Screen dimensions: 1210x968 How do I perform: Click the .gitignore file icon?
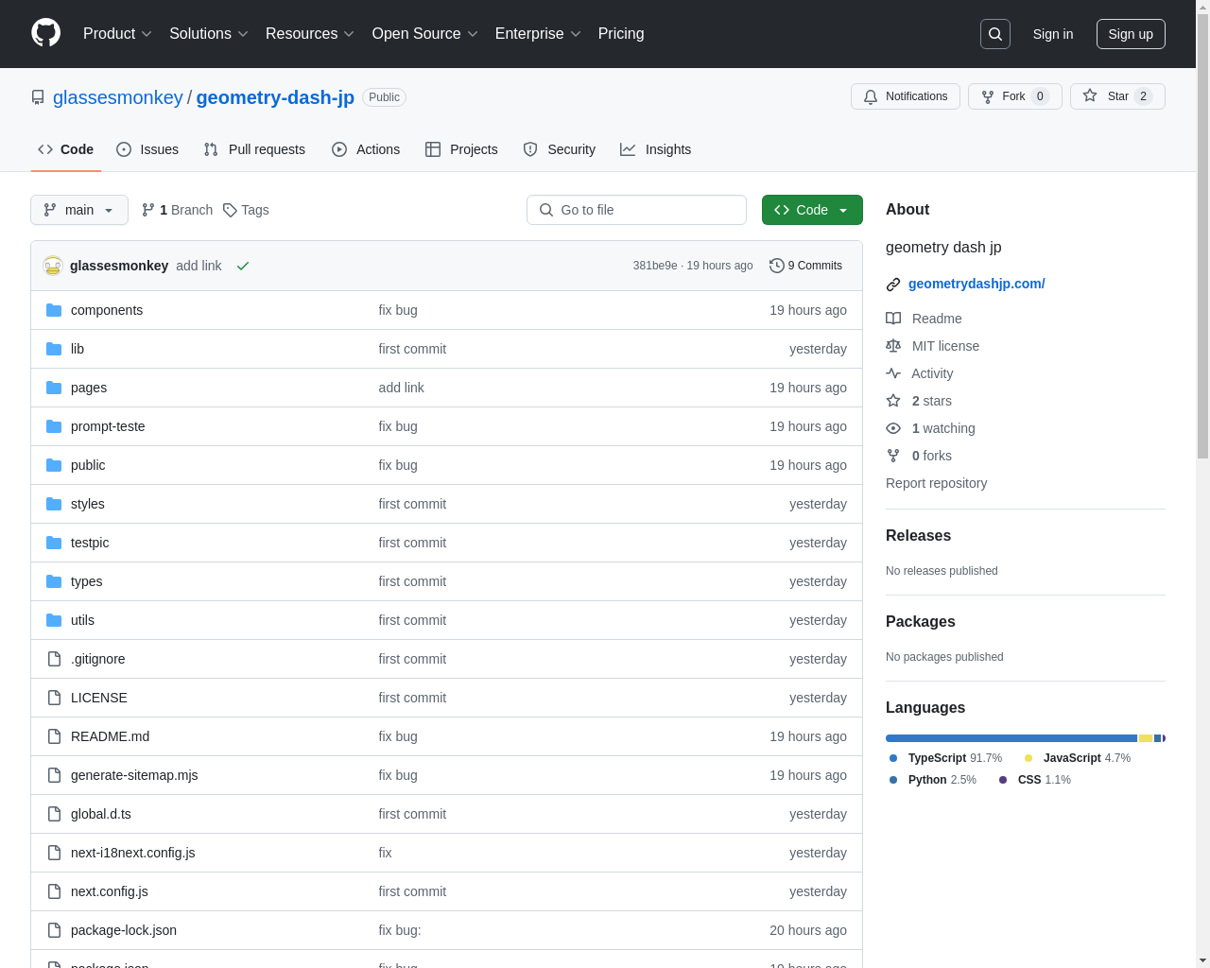tap(54, 659)
